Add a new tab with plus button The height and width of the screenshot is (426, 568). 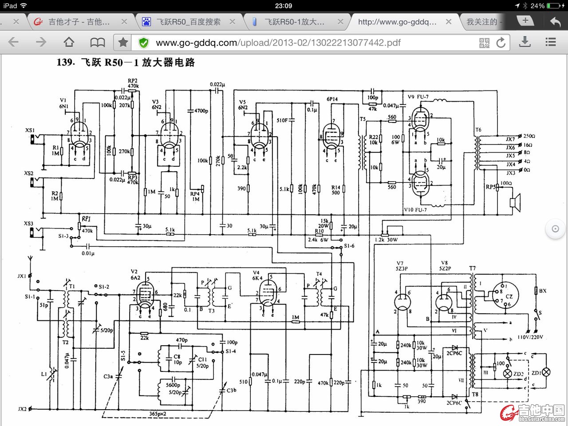[x=525, y=21]
